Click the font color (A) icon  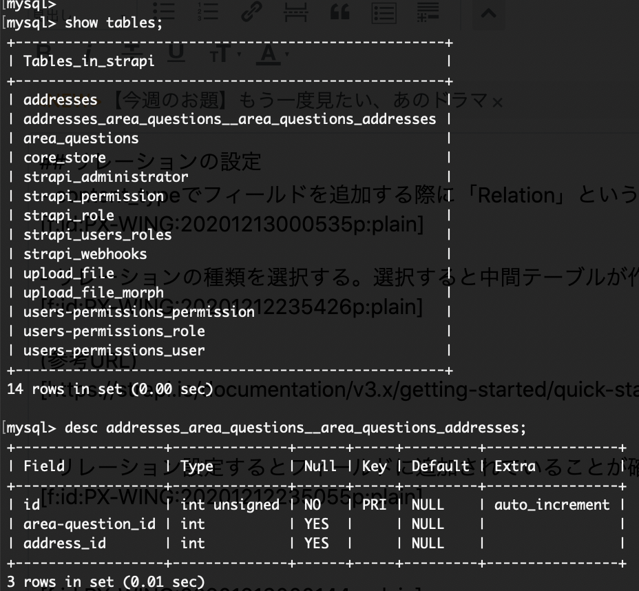pyautogui.click(x=269, y=54)
